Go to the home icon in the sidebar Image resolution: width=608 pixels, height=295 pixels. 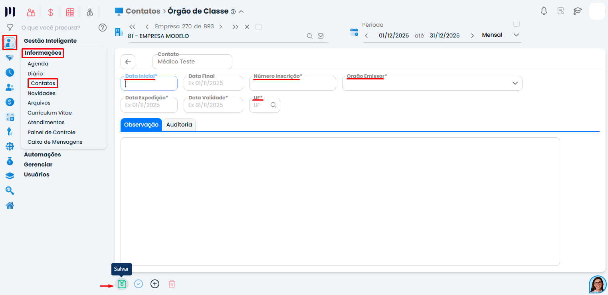10,205
